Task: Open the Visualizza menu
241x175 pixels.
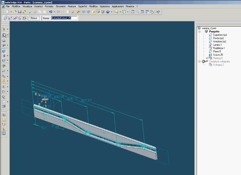Action: point(27,6)
